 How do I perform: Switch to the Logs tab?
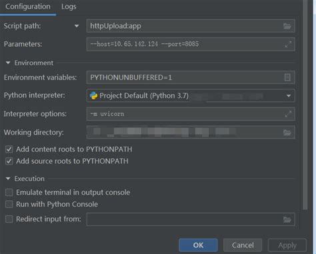point(69,7)
